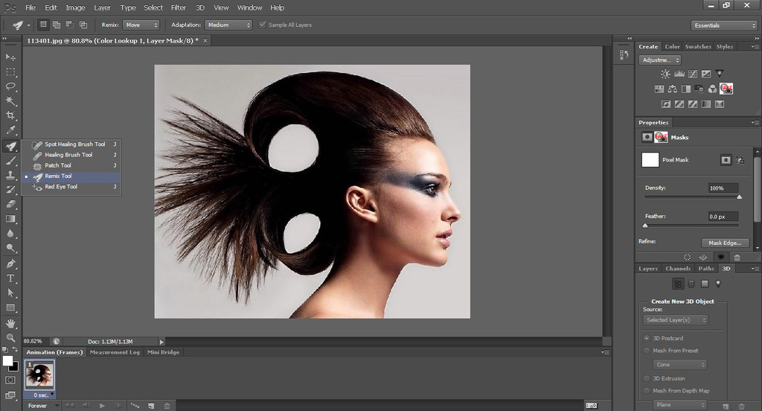Play the frame animation
This screenshot has width=762, height=411.
point(102,406)
